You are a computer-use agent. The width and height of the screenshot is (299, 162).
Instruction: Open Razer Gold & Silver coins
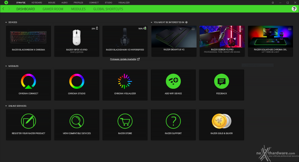(221, 121)
